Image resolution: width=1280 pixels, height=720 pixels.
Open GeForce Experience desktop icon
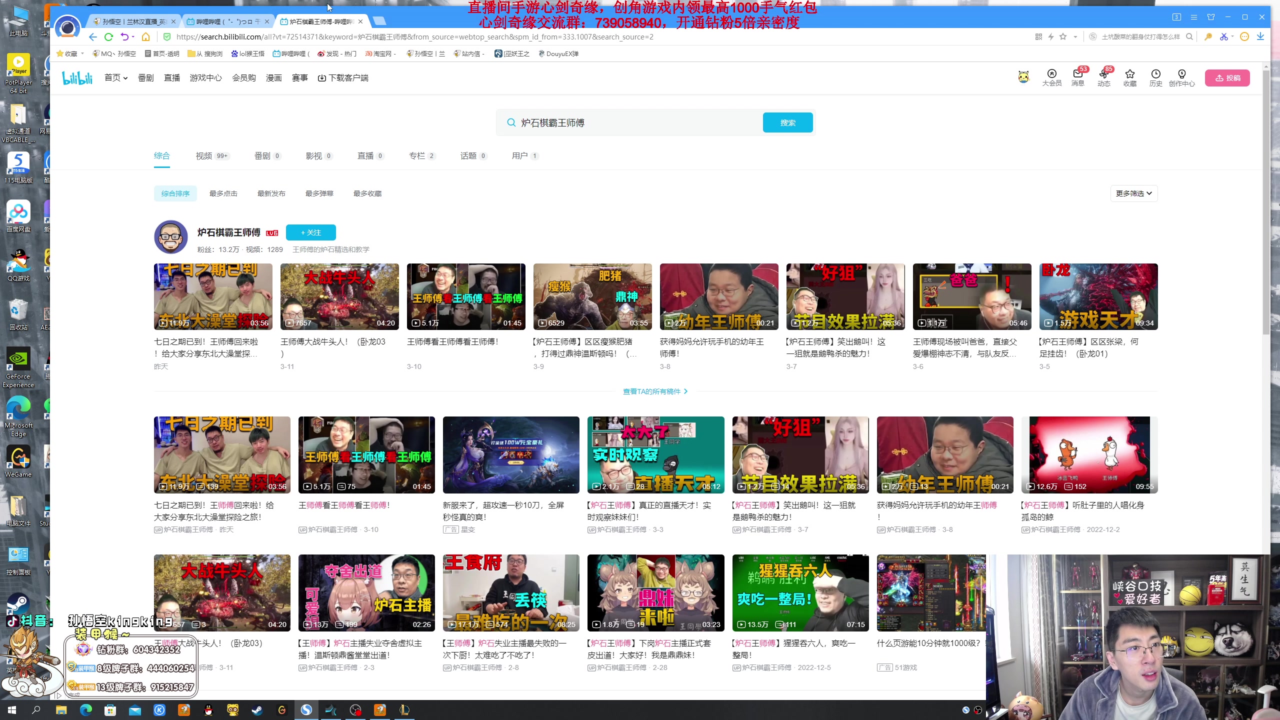pos(18,367)
